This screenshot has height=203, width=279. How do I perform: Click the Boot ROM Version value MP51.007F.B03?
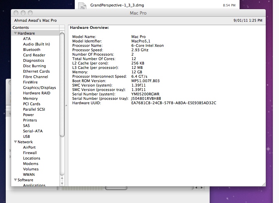145,81
